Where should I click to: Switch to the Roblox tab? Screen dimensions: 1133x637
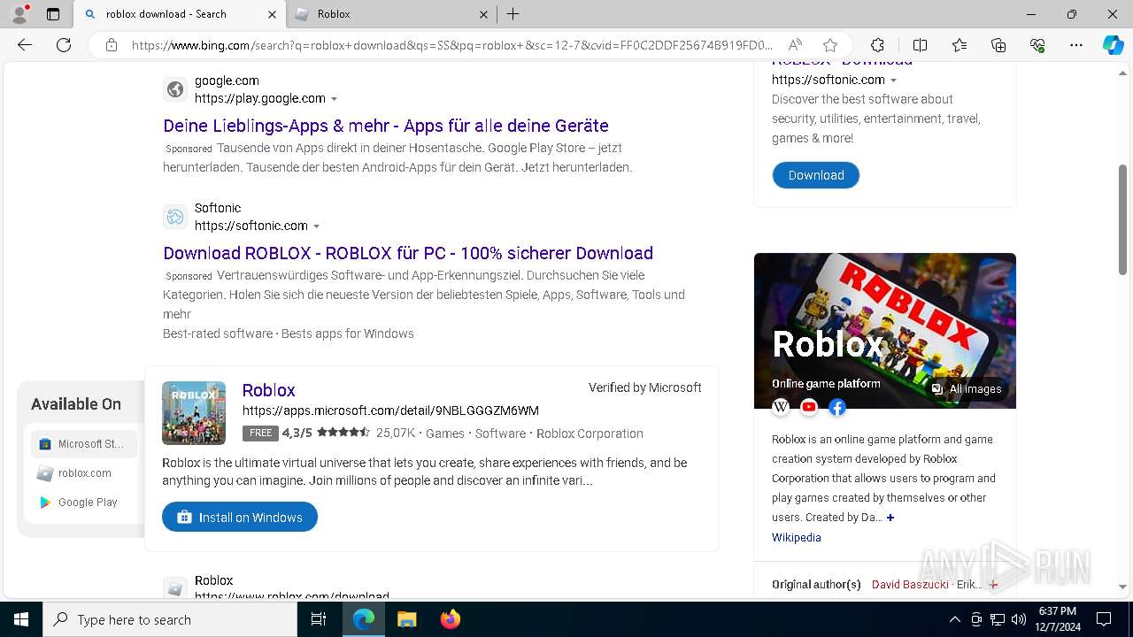pos(390,14)
